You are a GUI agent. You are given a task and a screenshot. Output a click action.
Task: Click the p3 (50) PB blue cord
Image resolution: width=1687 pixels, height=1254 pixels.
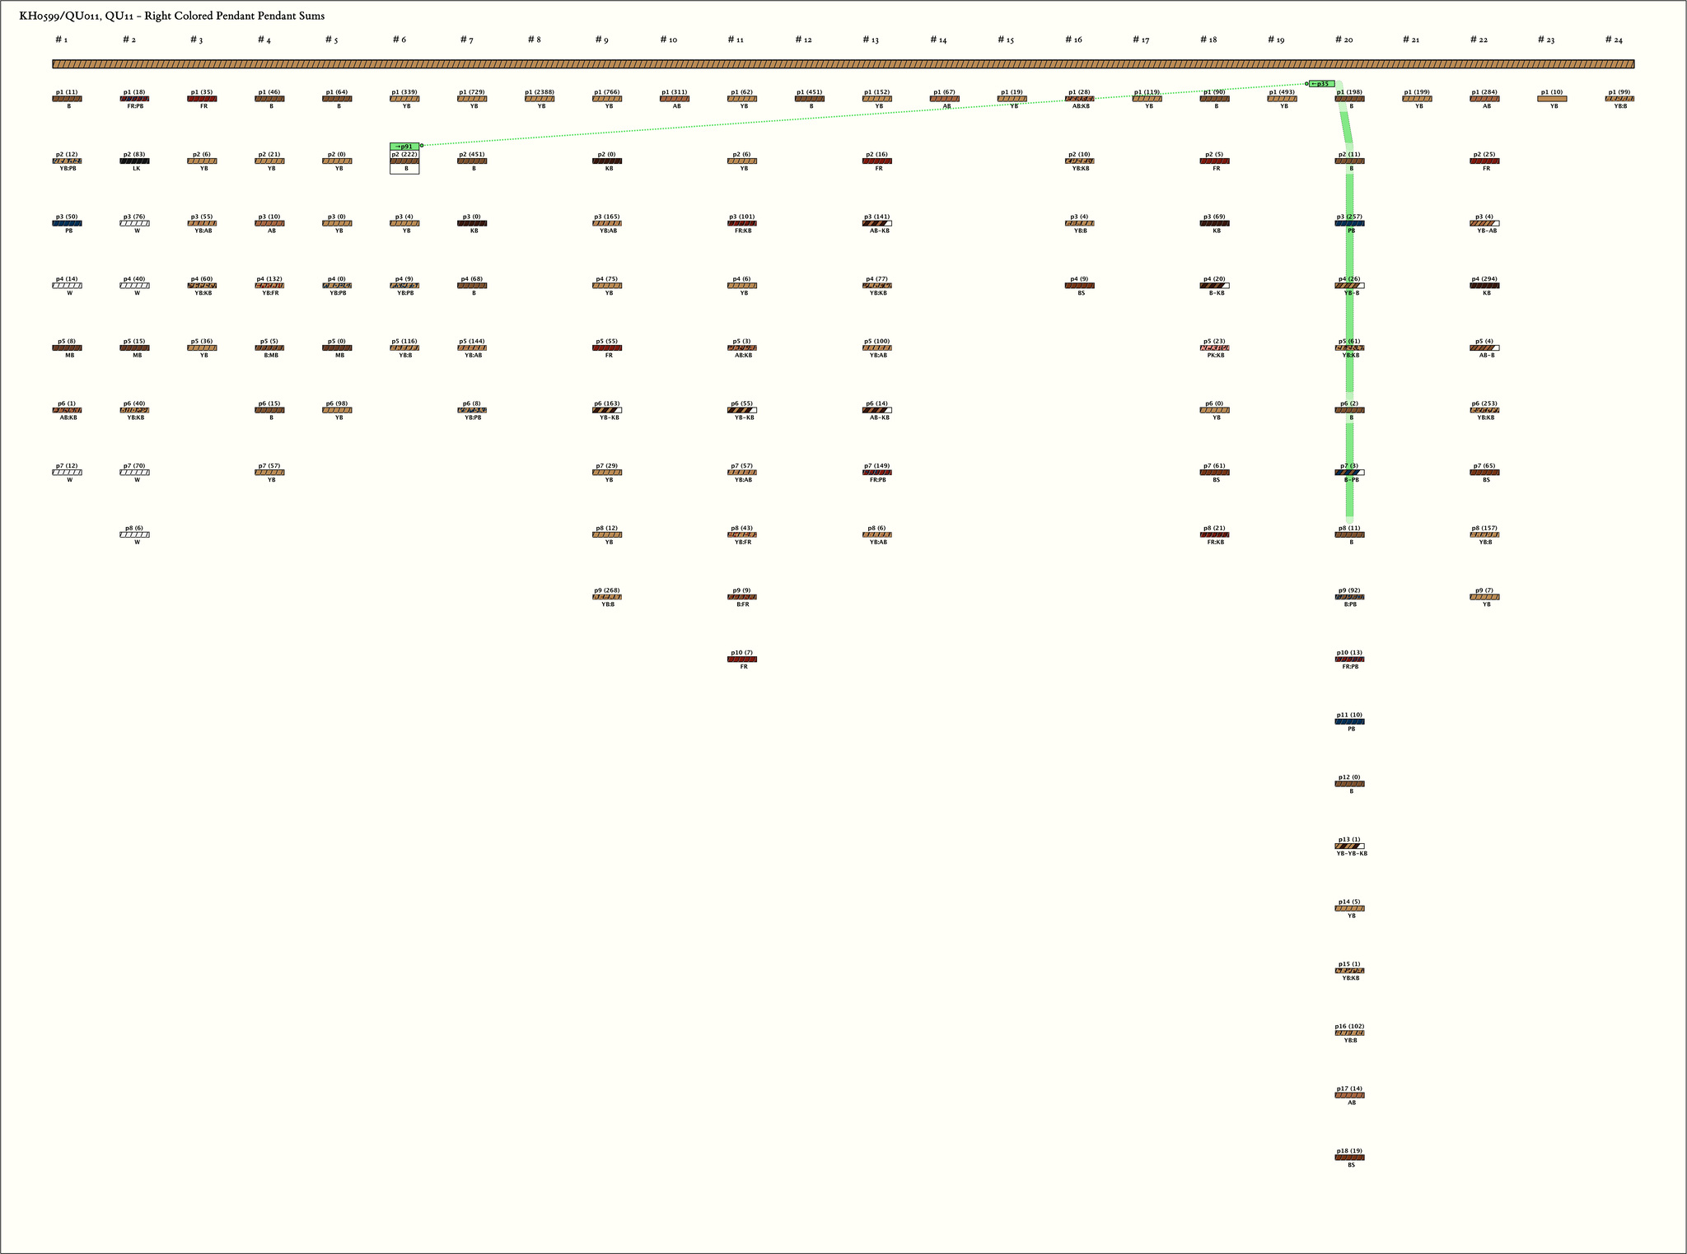tap(67, 223)
